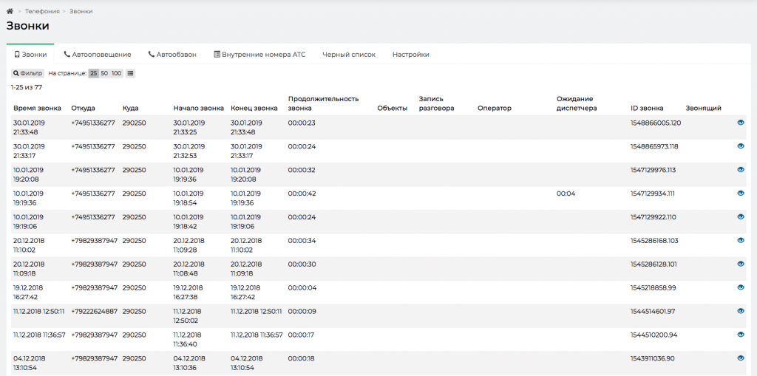Open the column list settings icon
The image size is (757, 376).
tap(131, 73)
